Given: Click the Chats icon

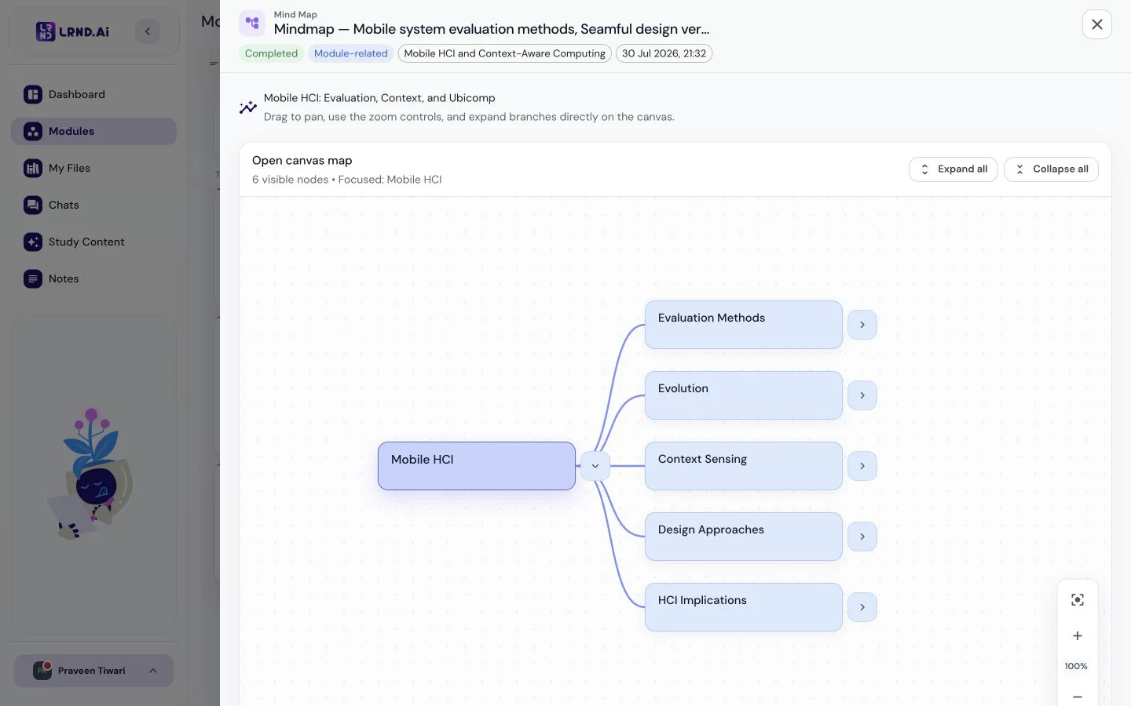Looking at the screenshot, I should [x=33, y=205].
